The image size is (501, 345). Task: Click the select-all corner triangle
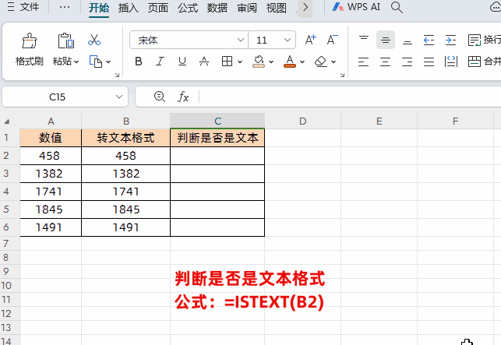click(x=7, y=121)
